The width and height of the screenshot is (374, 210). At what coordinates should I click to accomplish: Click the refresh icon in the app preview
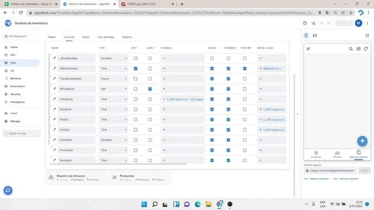click(366, 49)
